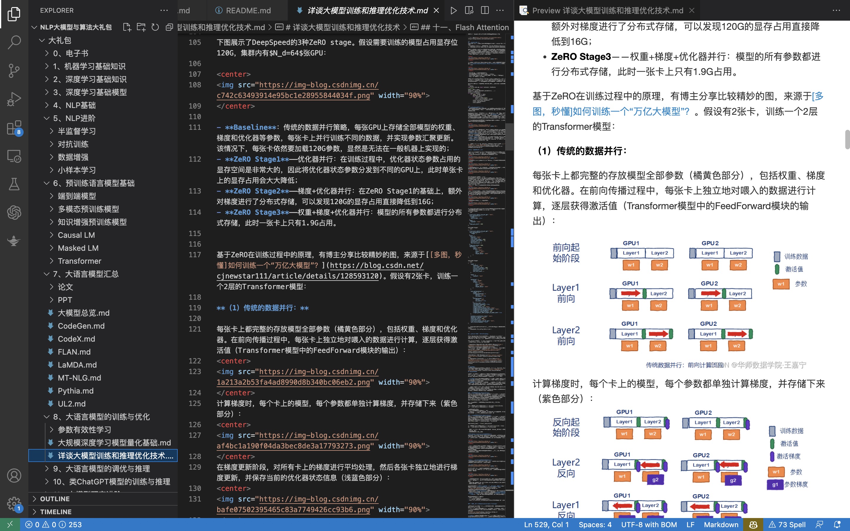Image resolution: width=850 pixels, height=531 pixels.
Task: Open the Search view in activity bar
Action: (x=14, y=42)
